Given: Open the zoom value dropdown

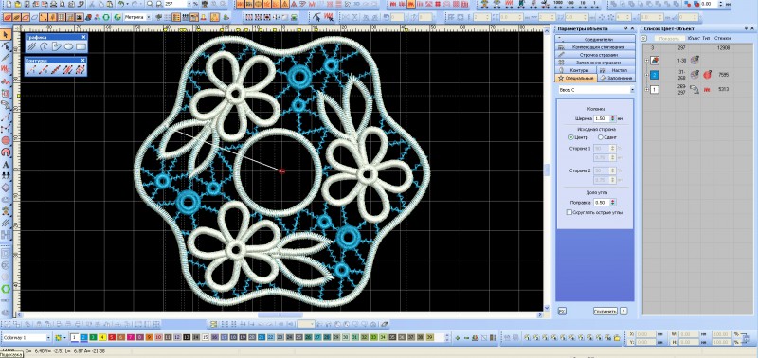Looking at the screenshot, I should coord(189,4).
